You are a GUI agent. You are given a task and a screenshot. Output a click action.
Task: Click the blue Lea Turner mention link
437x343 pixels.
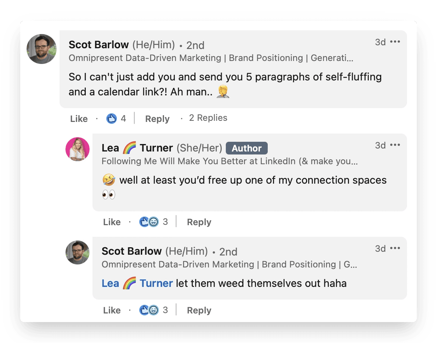pyautogui.click(x=137, y=284)
